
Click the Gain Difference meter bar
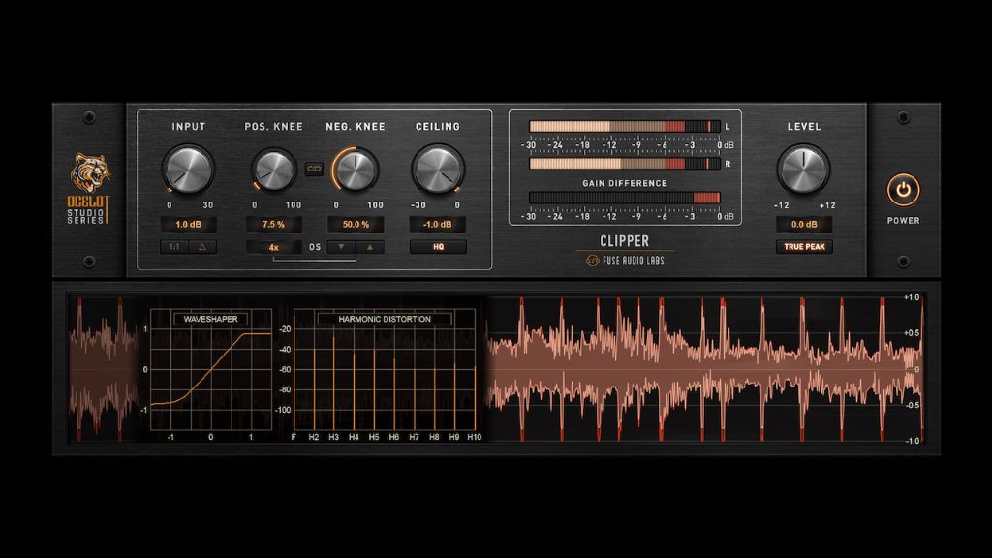[625, 198]
